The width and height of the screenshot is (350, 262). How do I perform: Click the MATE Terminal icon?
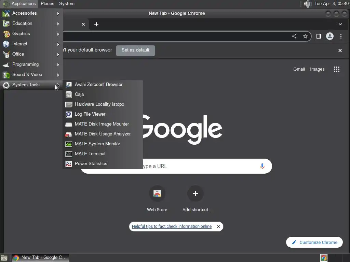pyautogui.click(x=68, y=154)
